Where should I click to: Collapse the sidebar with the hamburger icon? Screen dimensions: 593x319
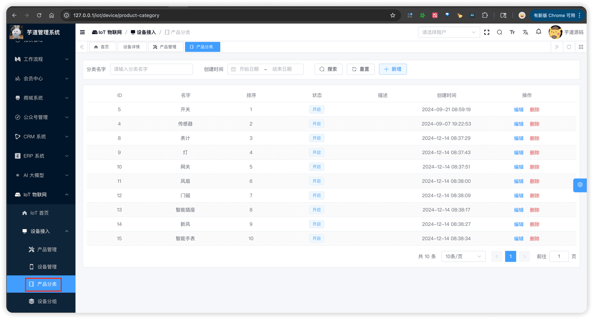click(x=82, y=32)
